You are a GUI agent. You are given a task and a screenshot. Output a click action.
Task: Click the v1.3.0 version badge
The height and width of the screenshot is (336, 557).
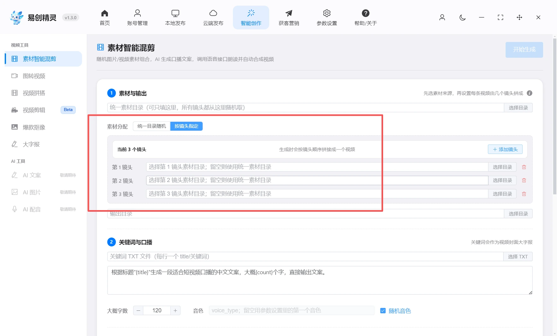click(x=71, y=18)
